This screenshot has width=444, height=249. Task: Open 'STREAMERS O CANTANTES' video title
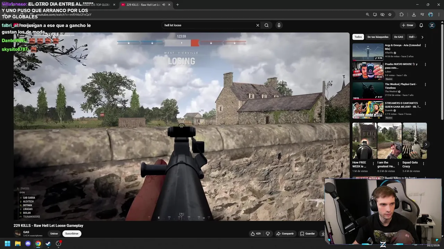(x=402, y=105)
